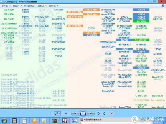Switch to the Photo Viewer taskbar icon
166x124 pixels.
pos(75,121)
